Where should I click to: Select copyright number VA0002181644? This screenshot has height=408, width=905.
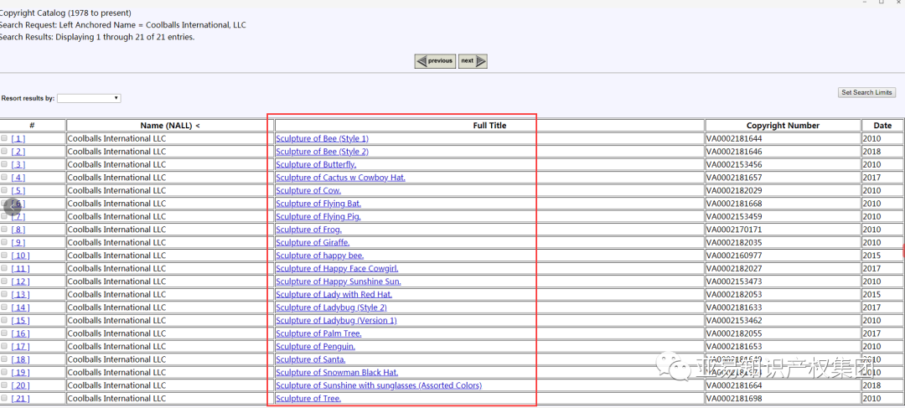point(735,138)
